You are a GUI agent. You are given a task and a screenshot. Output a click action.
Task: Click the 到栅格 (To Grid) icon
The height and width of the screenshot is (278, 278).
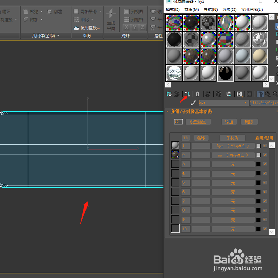127,19
